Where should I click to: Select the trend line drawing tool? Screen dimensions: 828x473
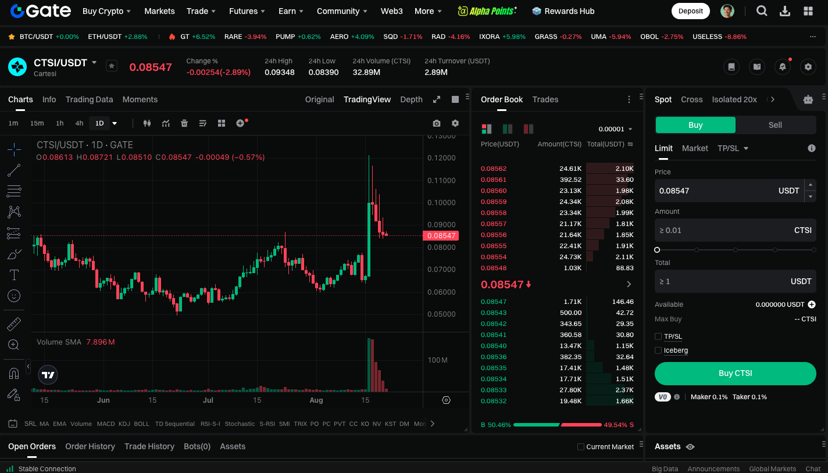coord(14,170)
